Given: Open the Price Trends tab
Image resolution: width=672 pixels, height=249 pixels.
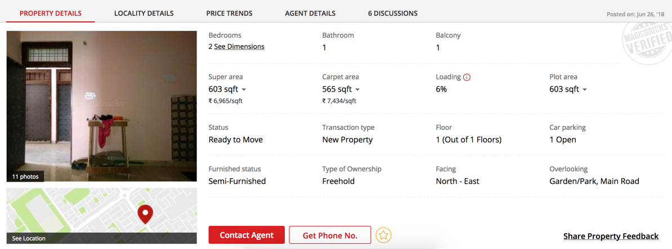Looking at the screenshot, I should click(229, 13).
